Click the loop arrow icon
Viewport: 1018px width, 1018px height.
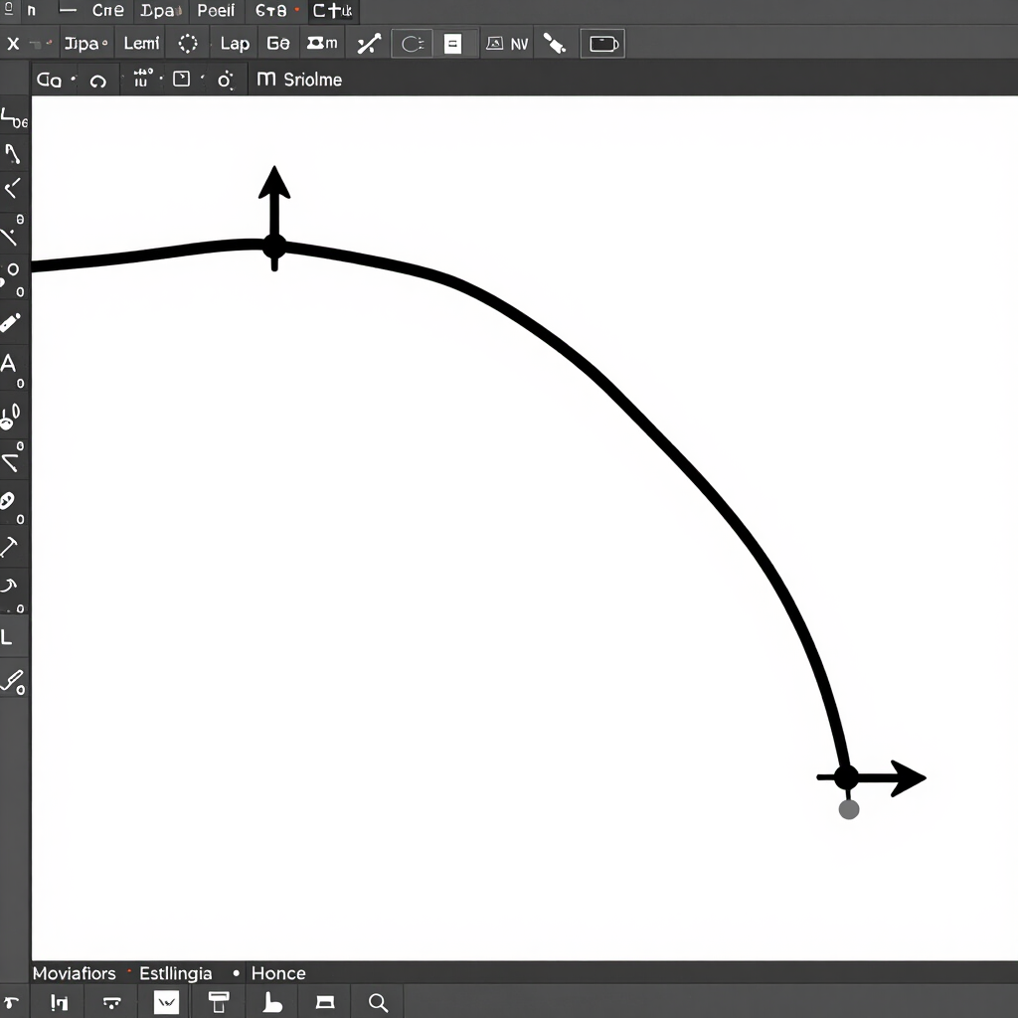98,82
